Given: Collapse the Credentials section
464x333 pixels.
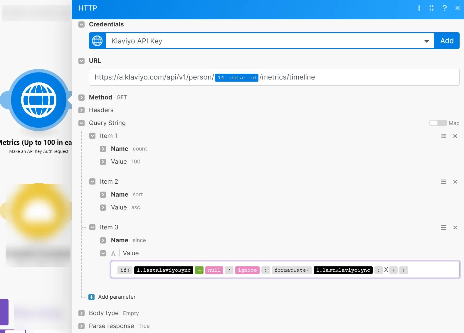Looking at the screenshot, I should (x=82, y=24).
